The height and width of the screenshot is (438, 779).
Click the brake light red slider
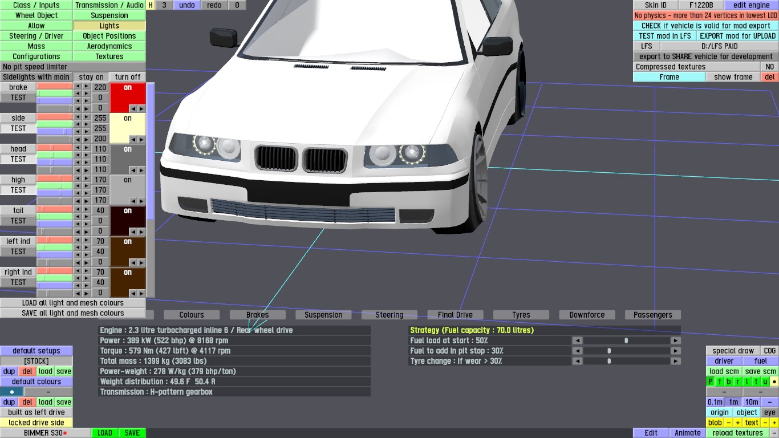pos(55,87)
